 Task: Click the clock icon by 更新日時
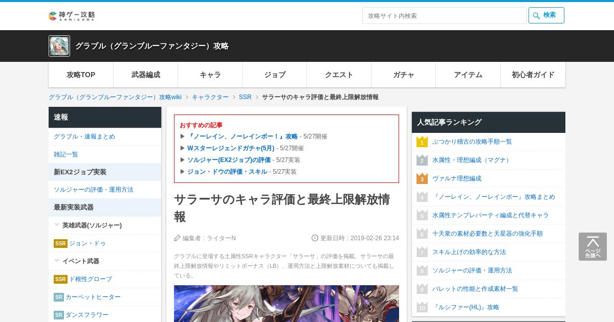[x=315, y=238]
